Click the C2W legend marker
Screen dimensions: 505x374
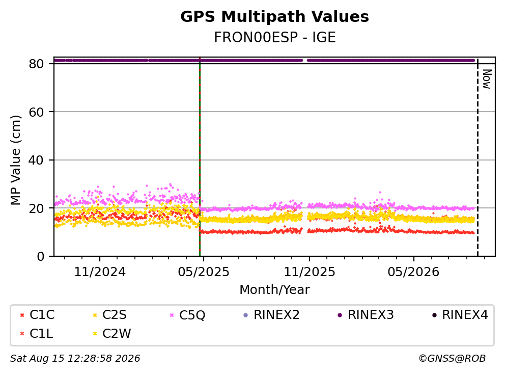95,334
